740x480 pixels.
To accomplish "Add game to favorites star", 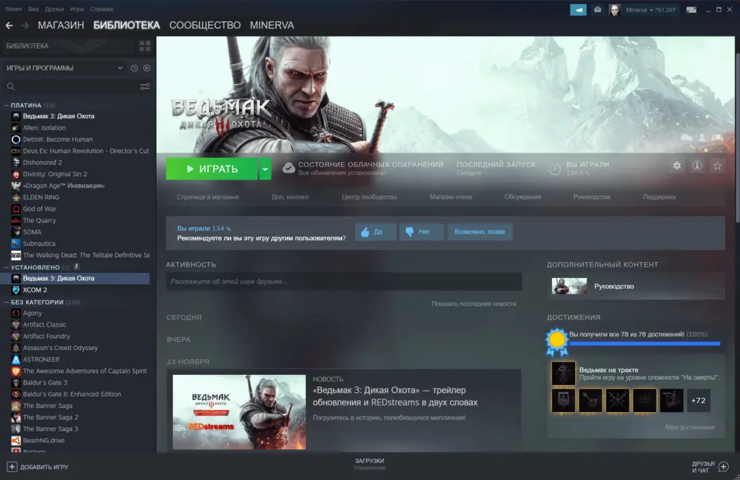I will 718,166.
